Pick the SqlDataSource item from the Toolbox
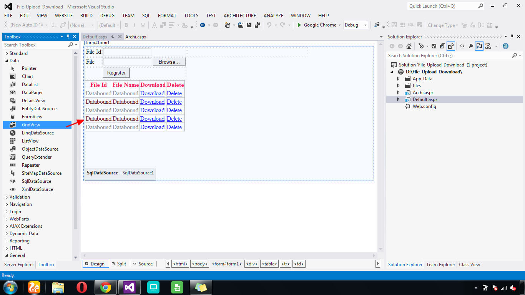525x295 pixels. coord(37,181)
